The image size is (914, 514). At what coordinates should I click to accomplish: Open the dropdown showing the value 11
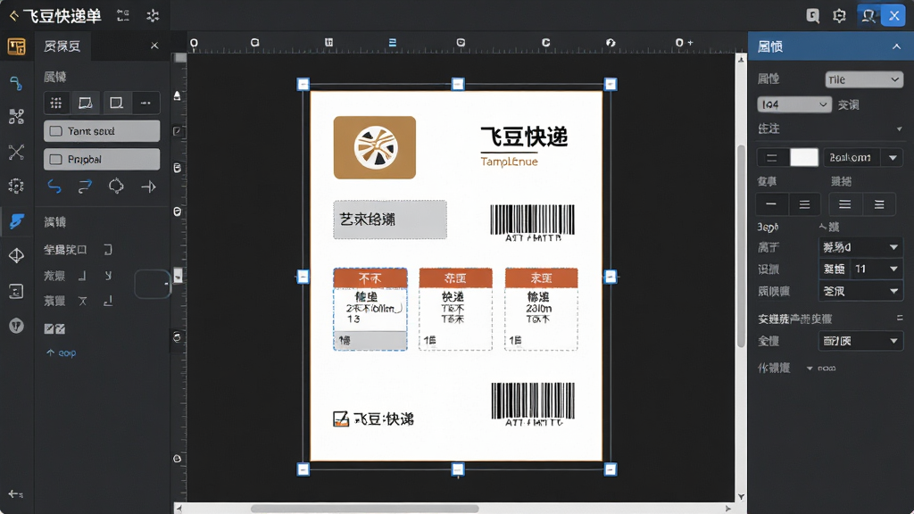pos(877,269)
